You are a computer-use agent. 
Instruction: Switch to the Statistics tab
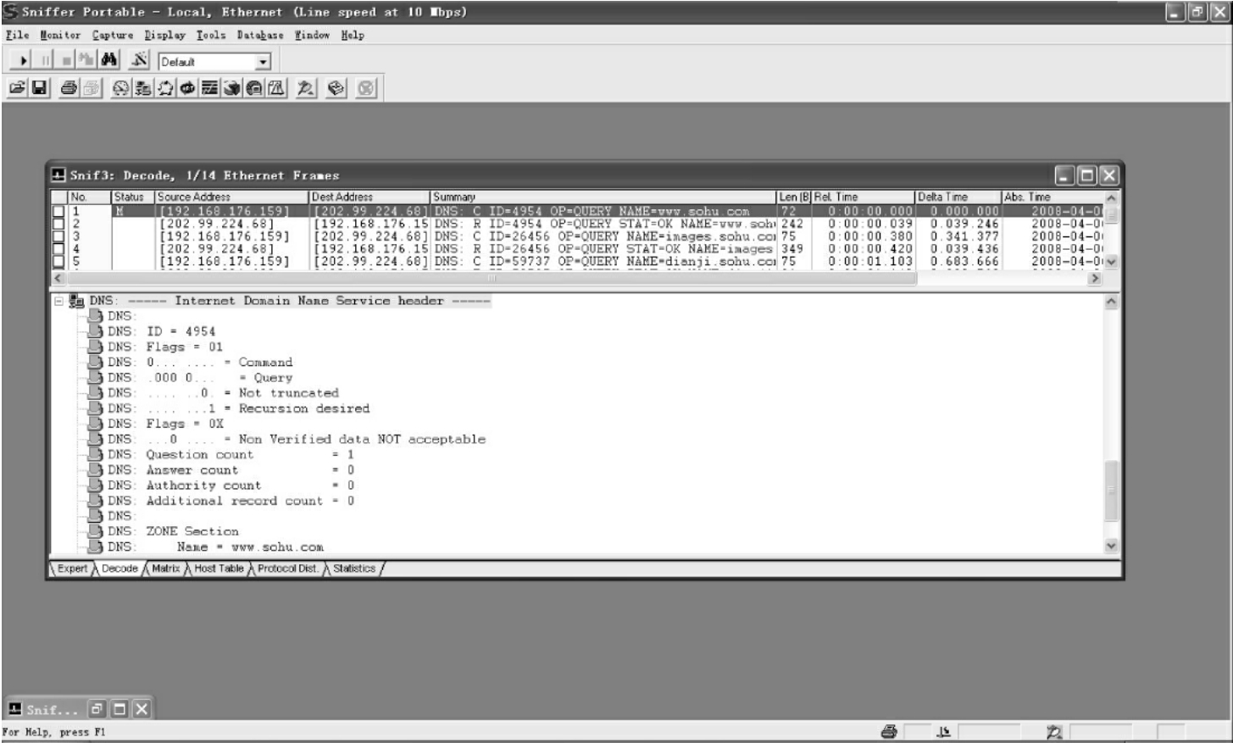[354, 568]
